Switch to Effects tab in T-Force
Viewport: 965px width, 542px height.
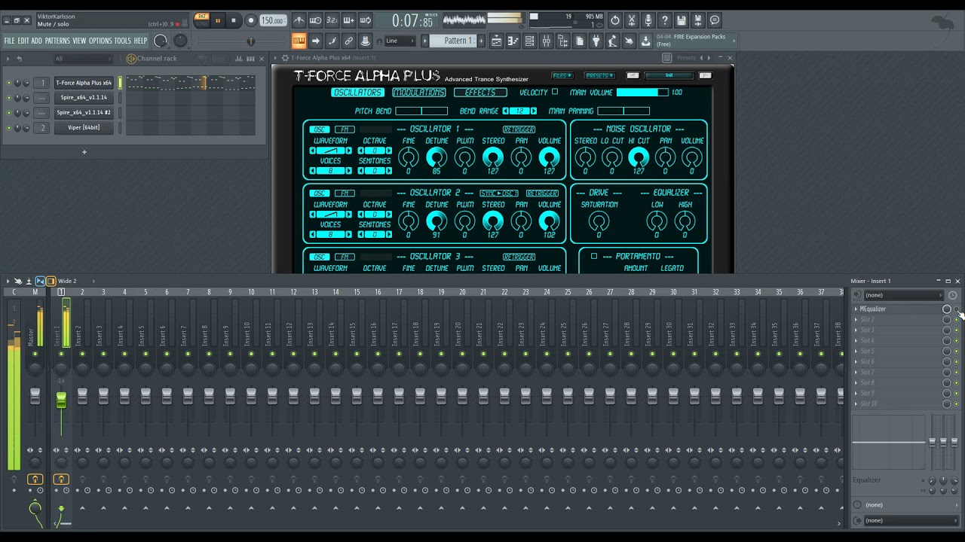point(480,93)
